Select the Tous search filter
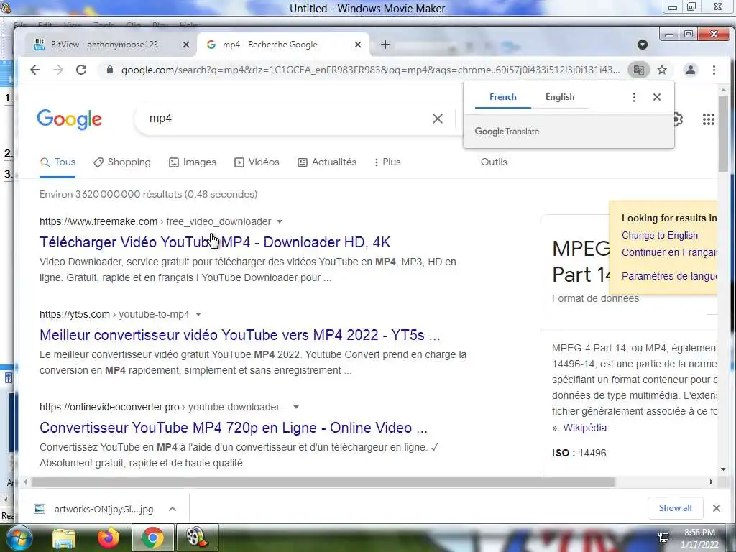 pyautogui.click(x=57, y=162)
